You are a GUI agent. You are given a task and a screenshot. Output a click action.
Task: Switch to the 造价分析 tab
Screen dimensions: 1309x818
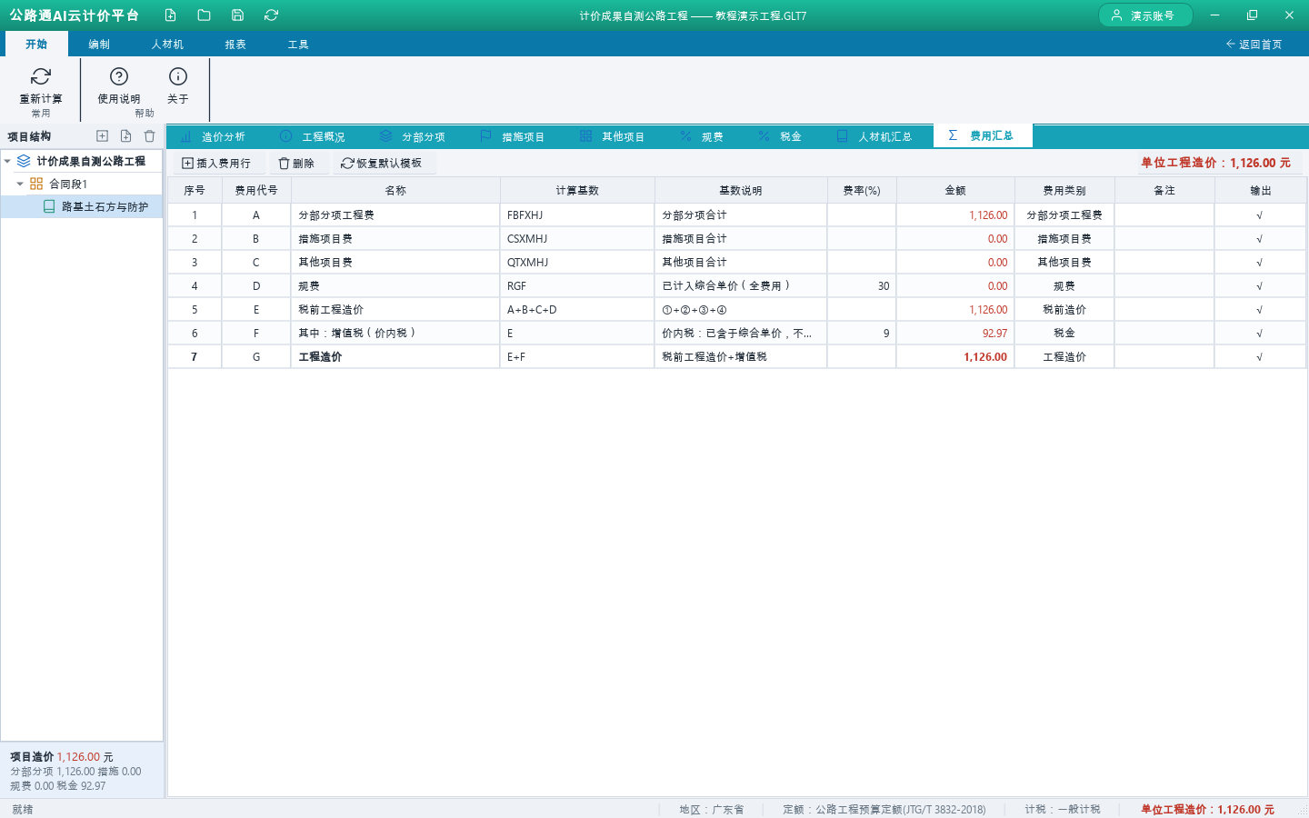214,136
